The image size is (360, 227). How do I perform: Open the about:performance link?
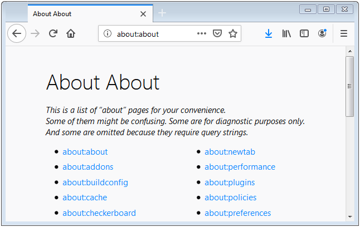pos(240,167)
